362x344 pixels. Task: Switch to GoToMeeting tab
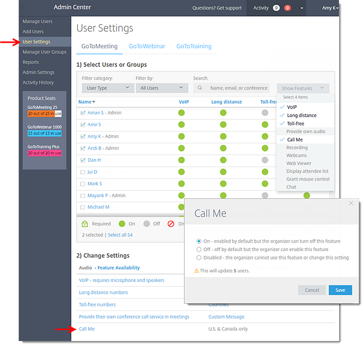[100, 46]
